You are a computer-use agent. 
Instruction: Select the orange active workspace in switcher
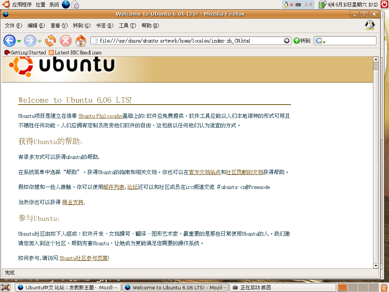(x=342, y=287)
